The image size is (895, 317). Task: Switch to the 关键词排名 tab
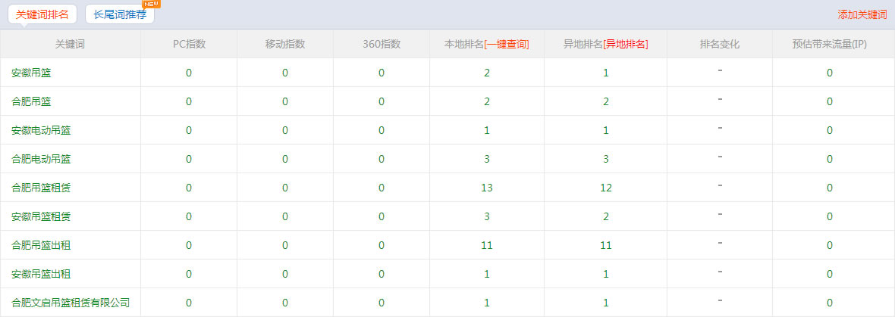point(42,14)
